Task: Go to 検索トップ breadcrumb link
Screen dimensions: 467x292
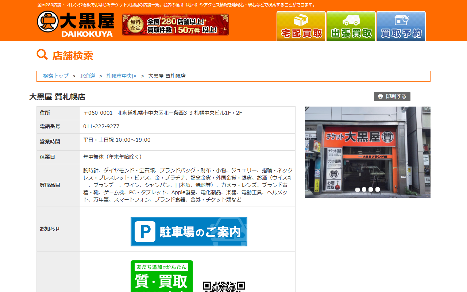Action: pos(56,76)
